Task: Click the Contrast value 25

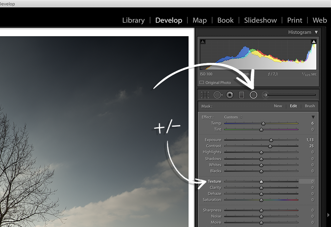Action: [312, 146]
